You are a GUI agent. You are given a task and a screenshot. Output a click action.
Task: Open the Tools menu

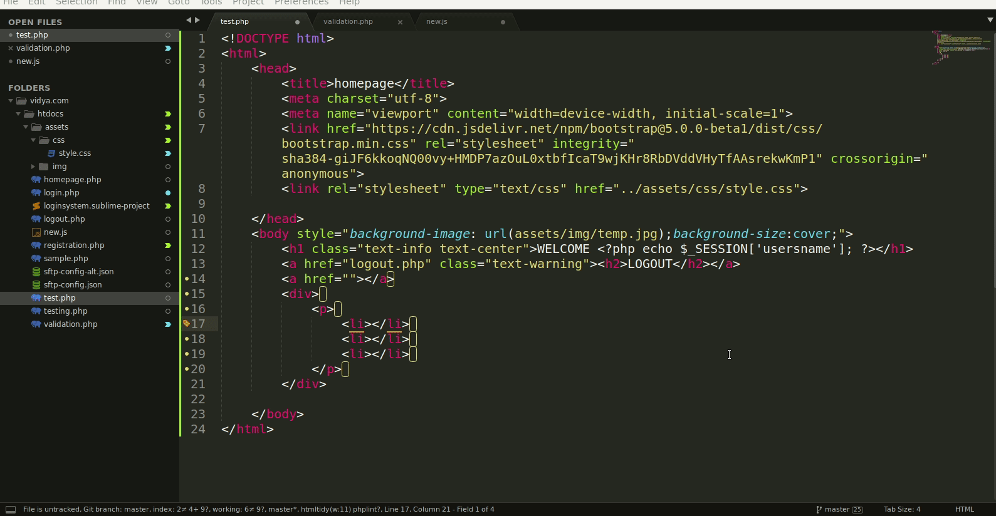211,3
